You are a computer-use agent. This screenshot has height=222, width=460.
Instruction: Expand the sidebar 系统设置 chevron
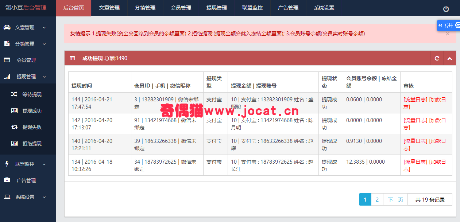[44, 197]
